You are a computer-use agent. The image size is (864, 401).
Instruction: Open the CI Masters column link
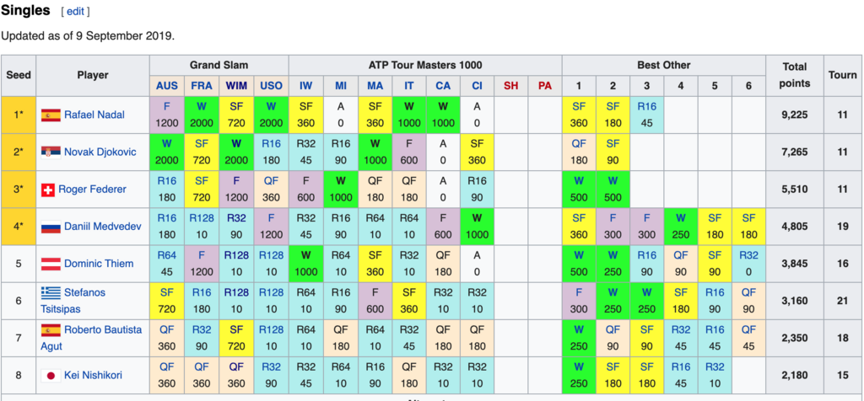click(477, 85)
